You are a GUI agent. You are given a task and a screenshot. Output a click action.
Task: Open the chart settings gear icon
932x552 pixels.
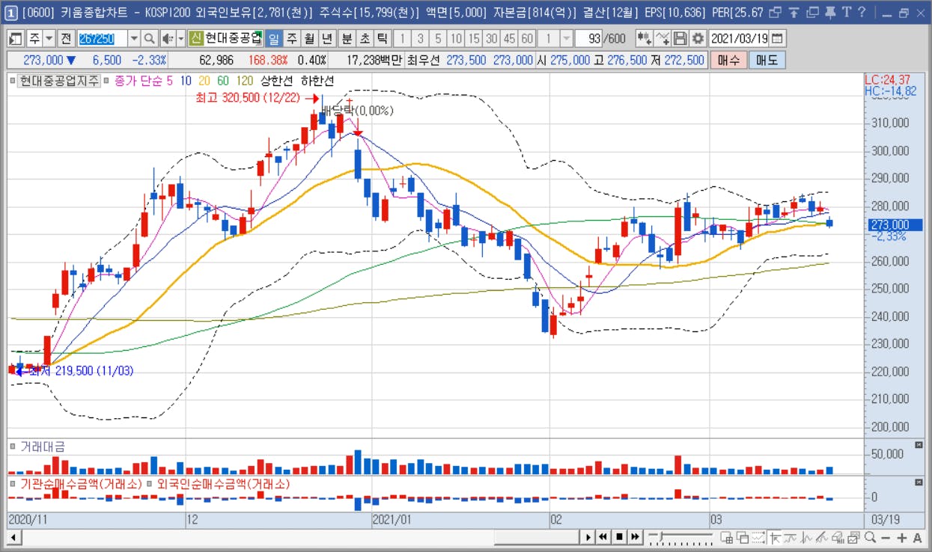[x=698, y=38]
